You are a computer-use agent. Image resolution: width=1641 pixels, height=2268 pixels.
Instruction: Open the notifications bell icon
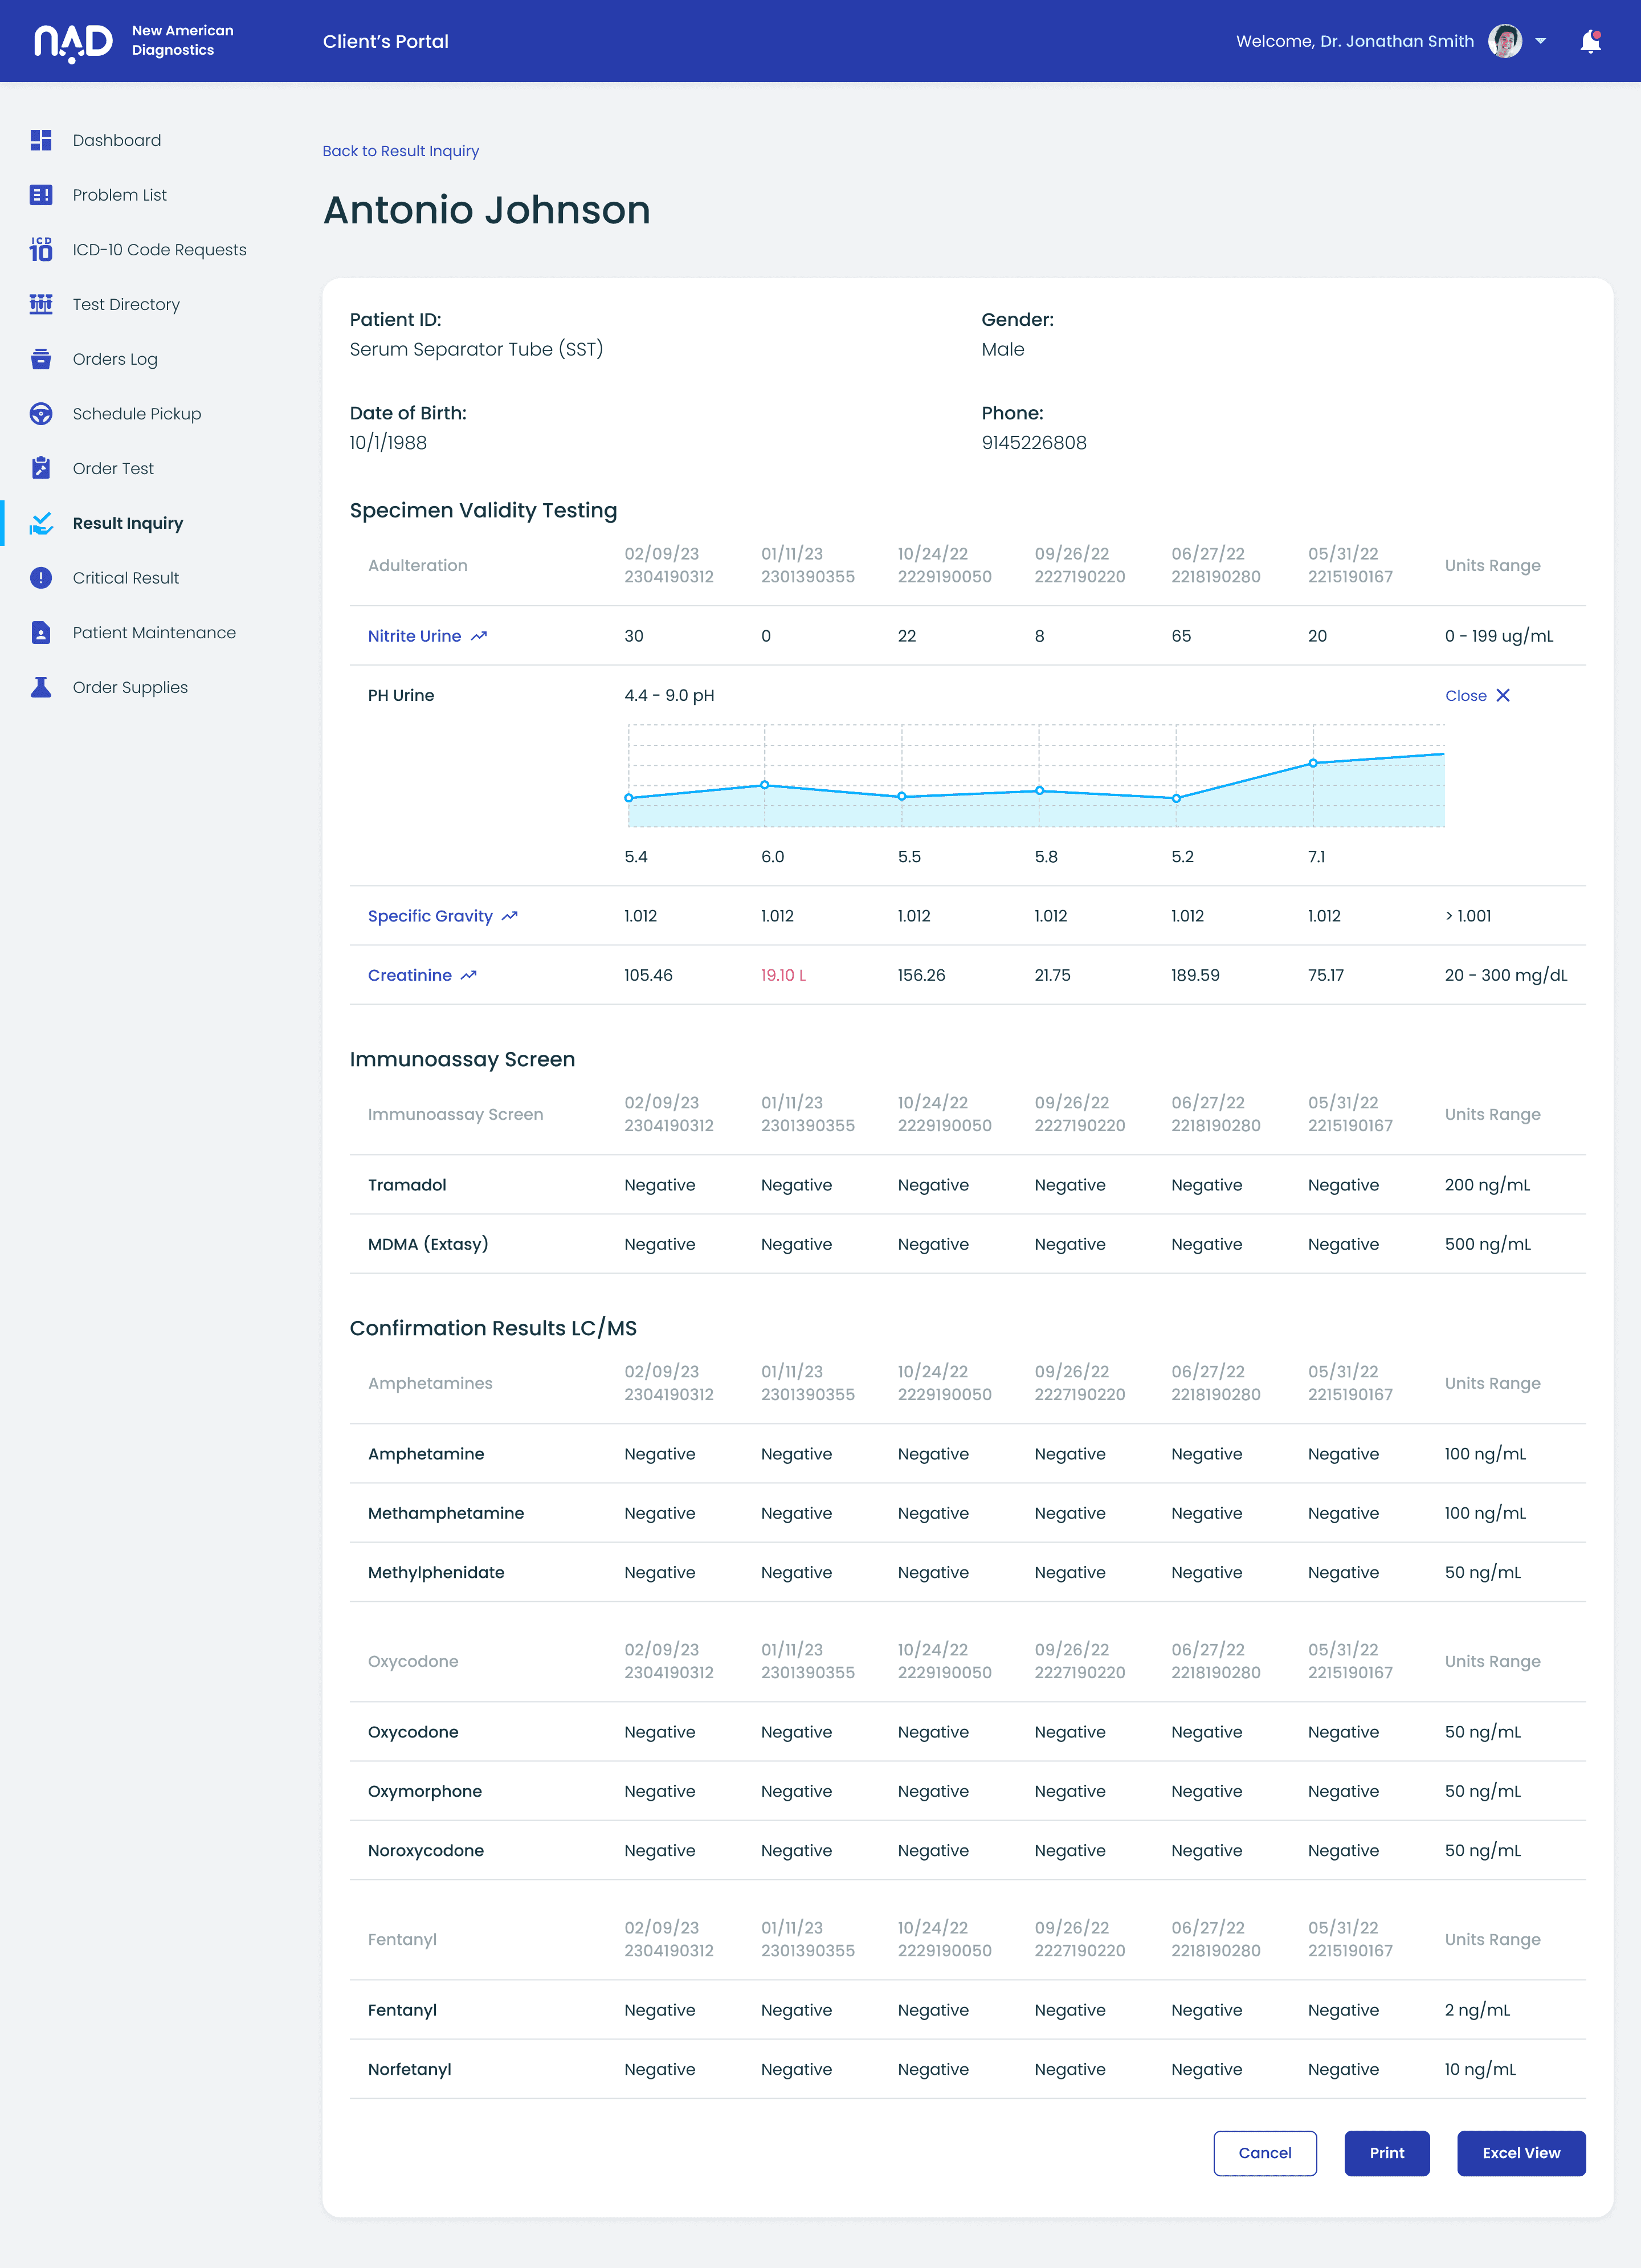[1590, 41]
